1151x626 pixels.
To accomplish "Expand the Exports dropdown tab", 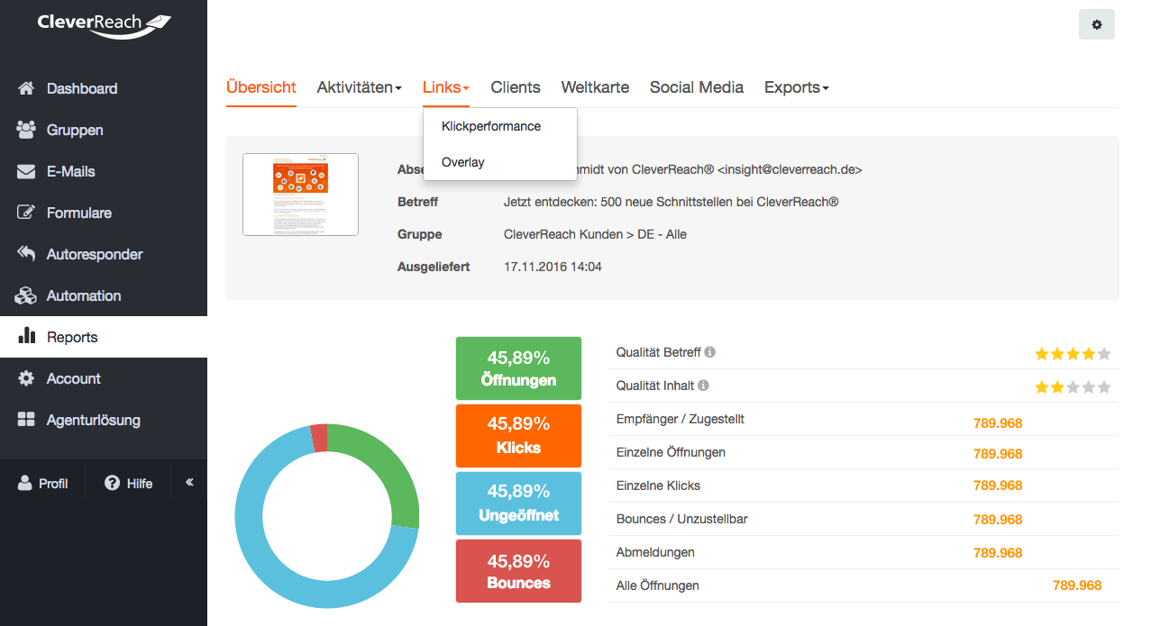I will tap(797, 87).
